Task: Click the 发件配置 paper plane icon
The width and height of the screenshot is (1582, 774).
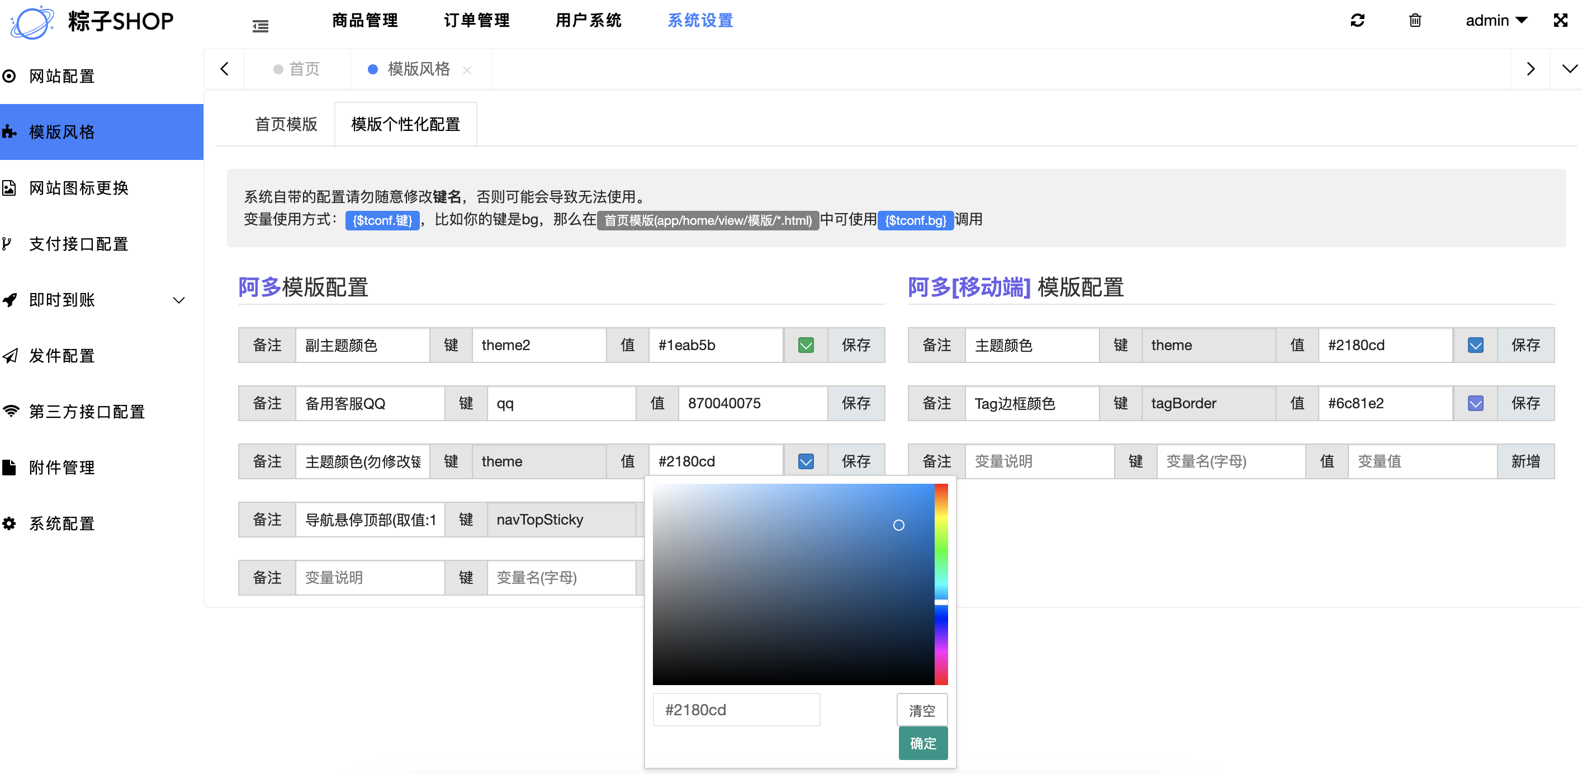Action: click(x=9, y=356)
